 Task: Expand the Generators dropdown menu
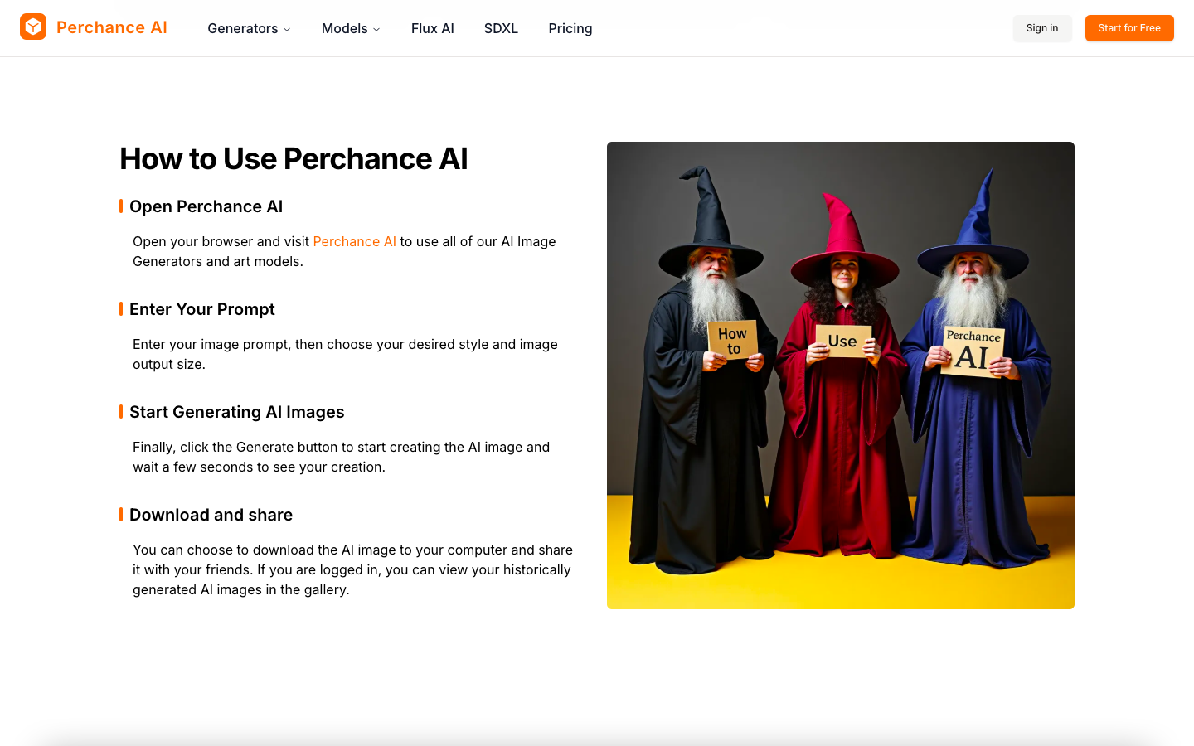[x=249, y=28]
